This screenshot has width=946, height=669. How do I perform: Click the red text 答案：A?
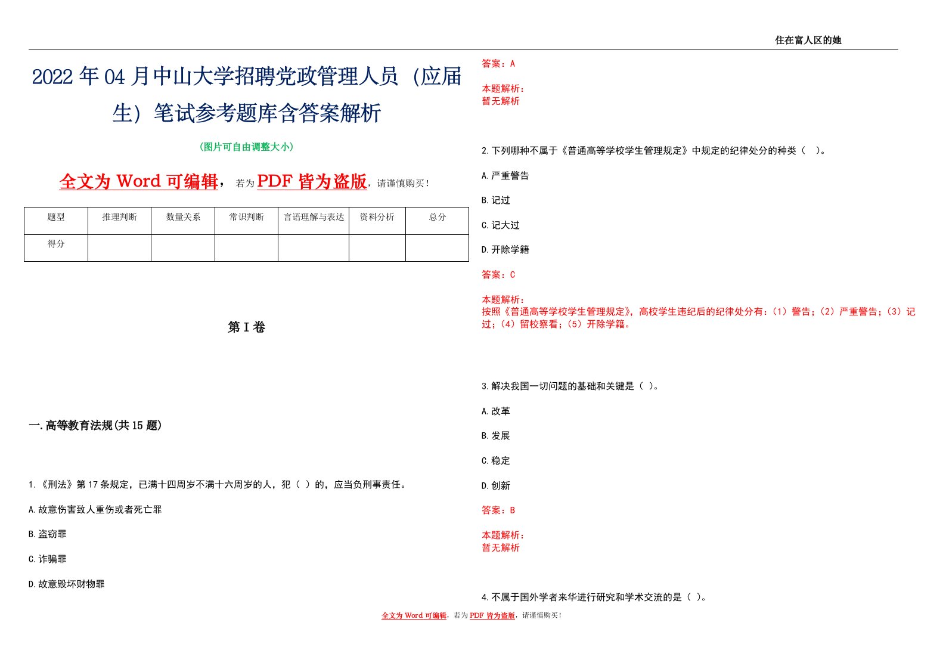(x=498, y=64)
